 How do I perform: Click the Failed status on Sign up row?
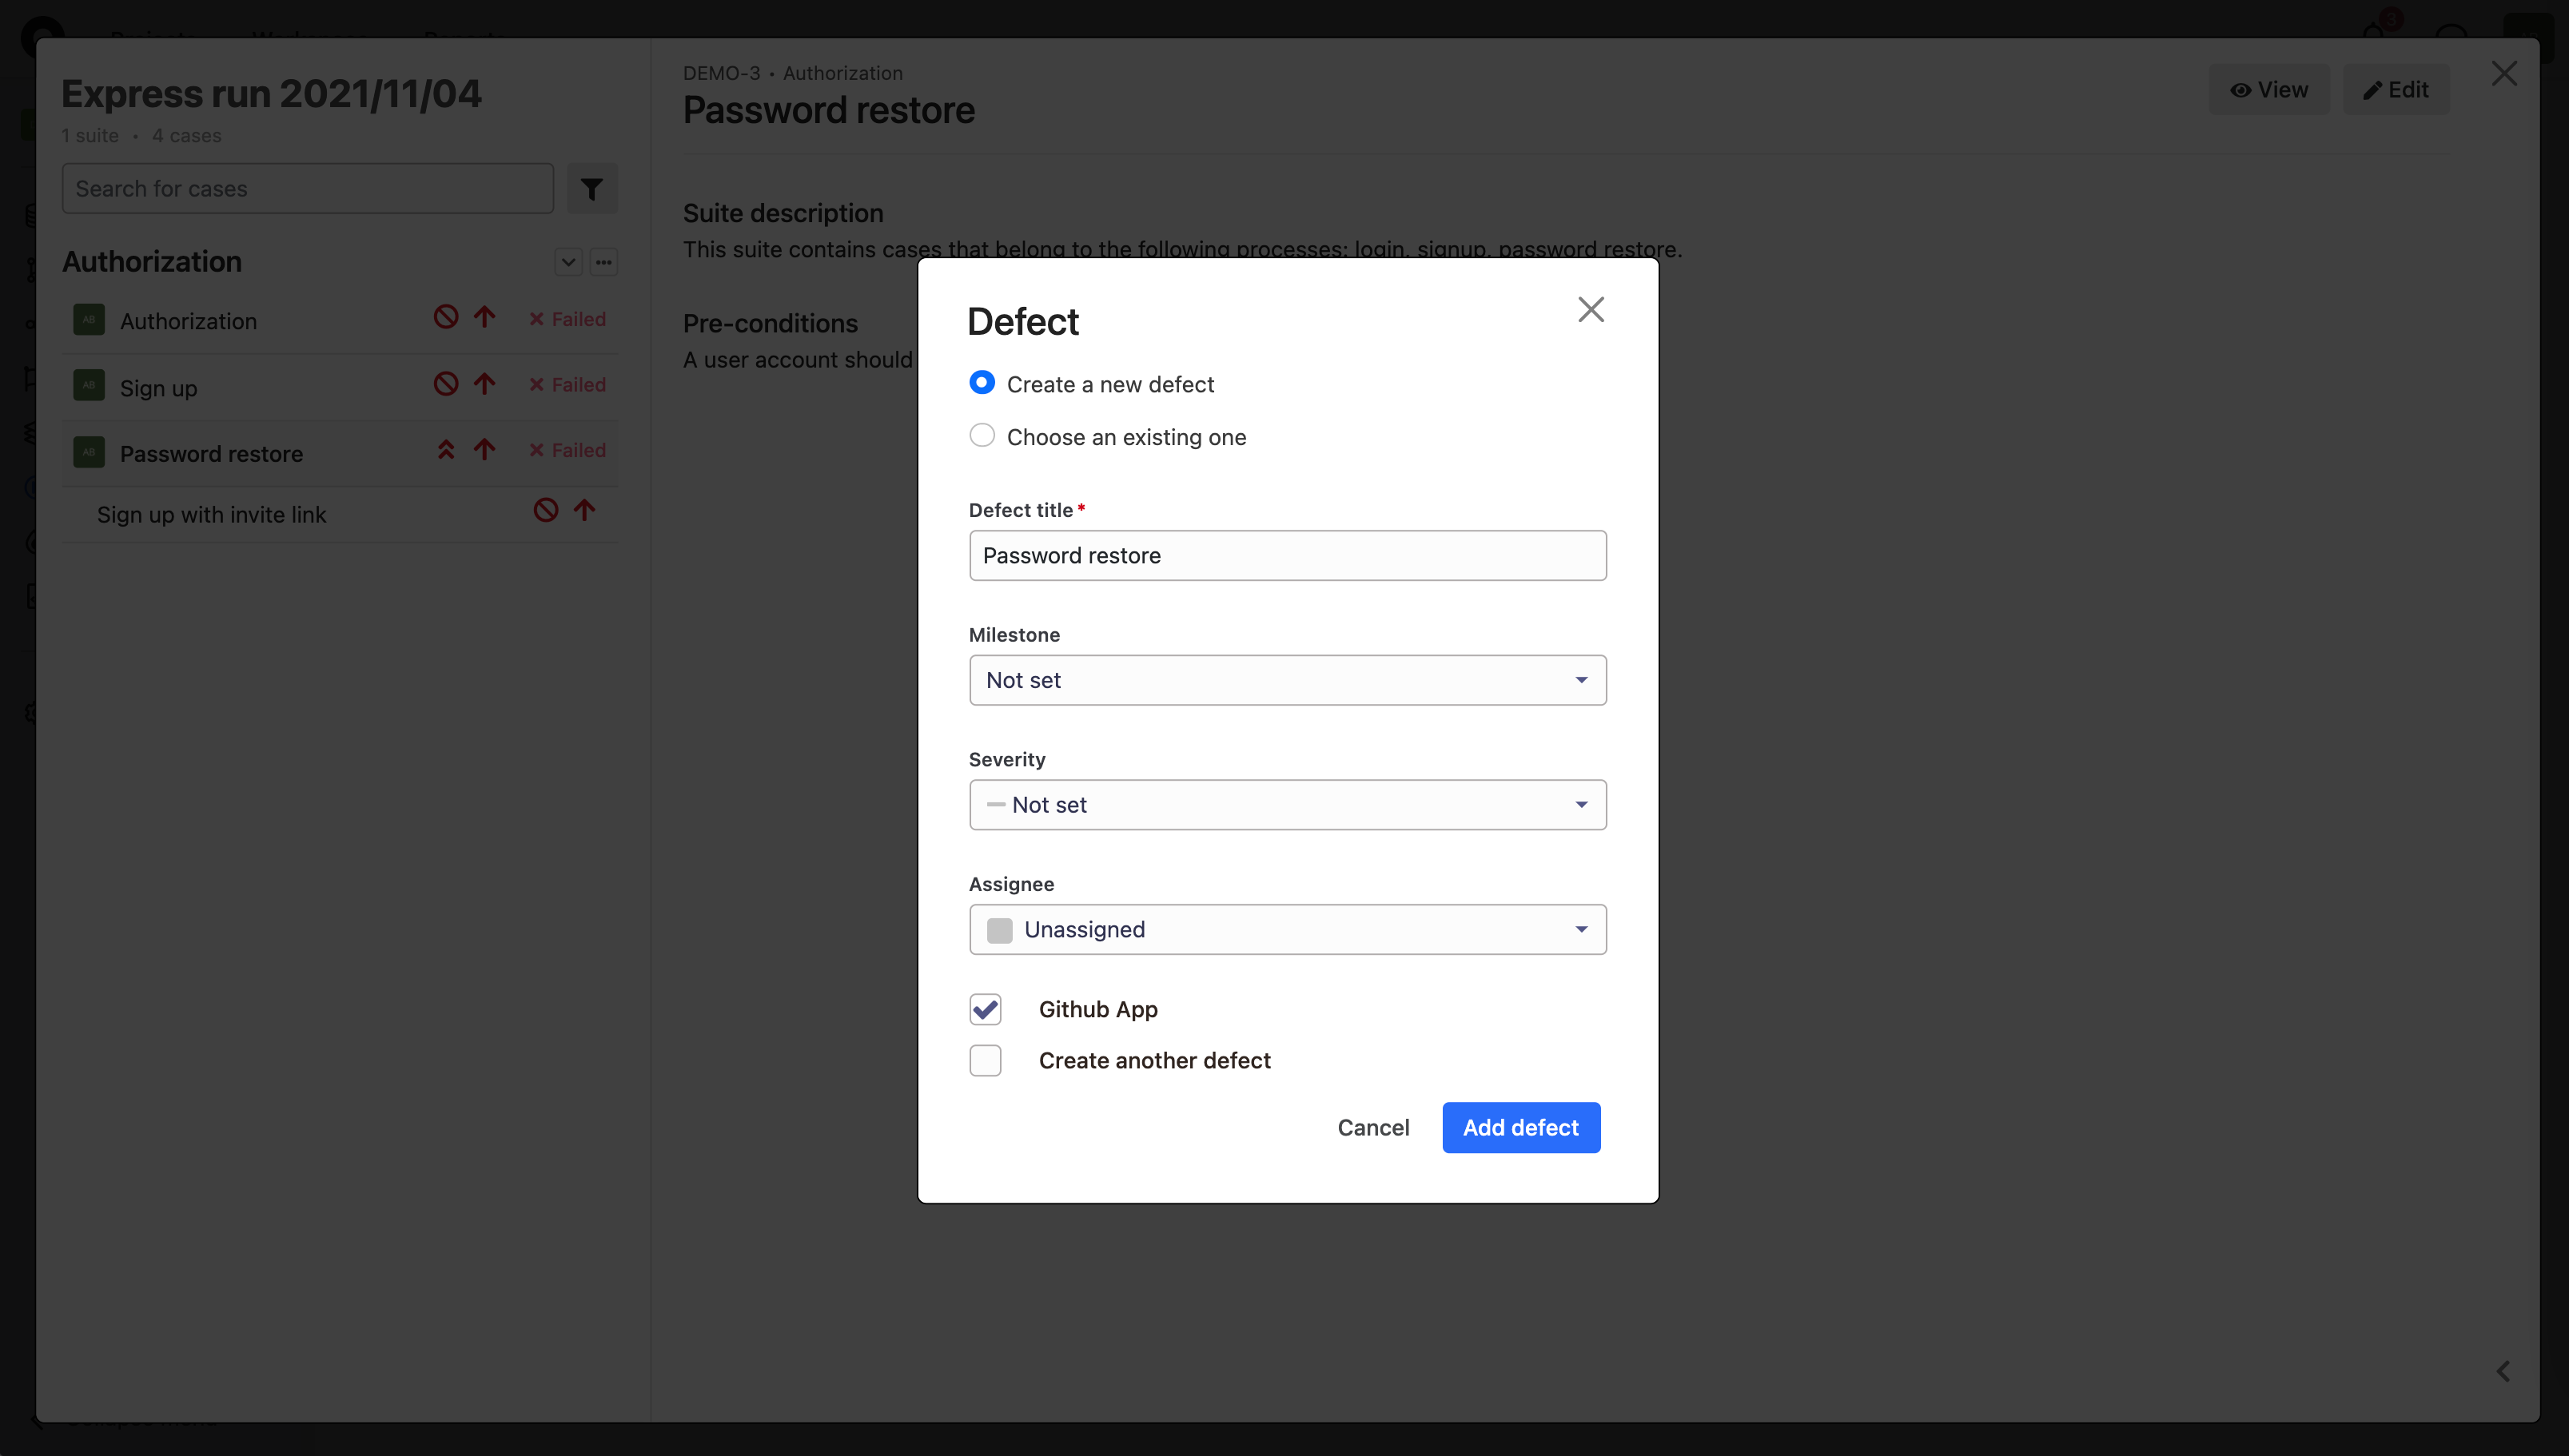click(x=567, y=385)
